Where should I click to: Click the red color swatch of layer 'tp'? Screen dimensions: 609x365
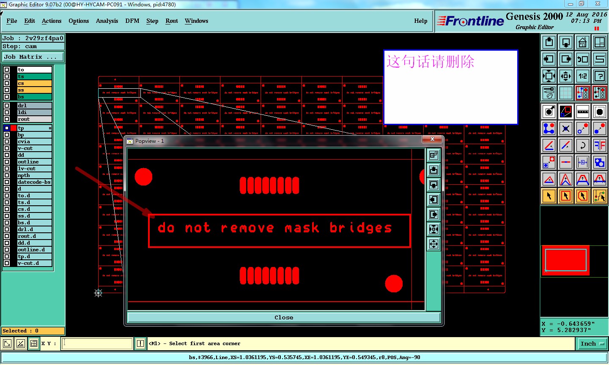(x=14, y=128)
